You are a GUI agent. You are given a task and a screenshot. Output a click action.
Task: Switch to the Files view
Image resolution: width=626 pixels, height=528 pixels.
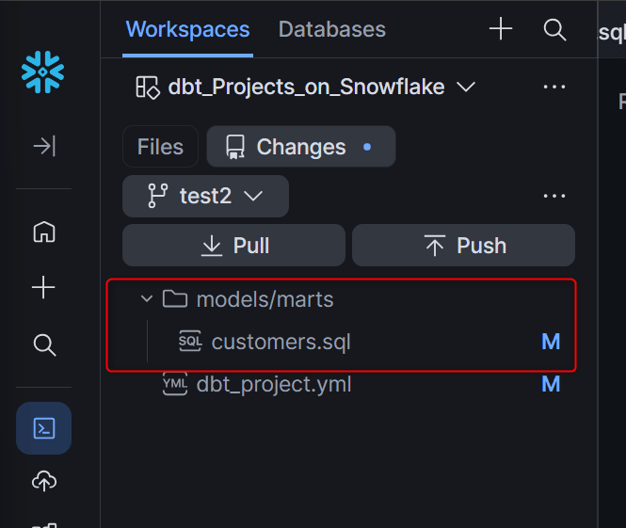160,147
